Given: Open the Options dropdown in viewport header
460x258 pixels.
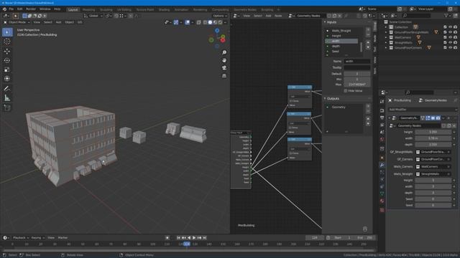Looking at the screenshot, I should click(x=220, y=16).
